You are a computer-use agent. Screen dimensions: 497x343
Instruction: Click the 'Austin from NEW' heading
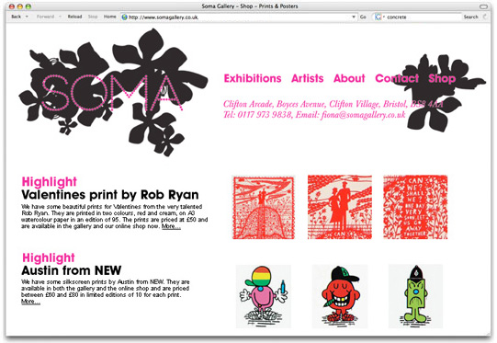[x=72, y=270]
